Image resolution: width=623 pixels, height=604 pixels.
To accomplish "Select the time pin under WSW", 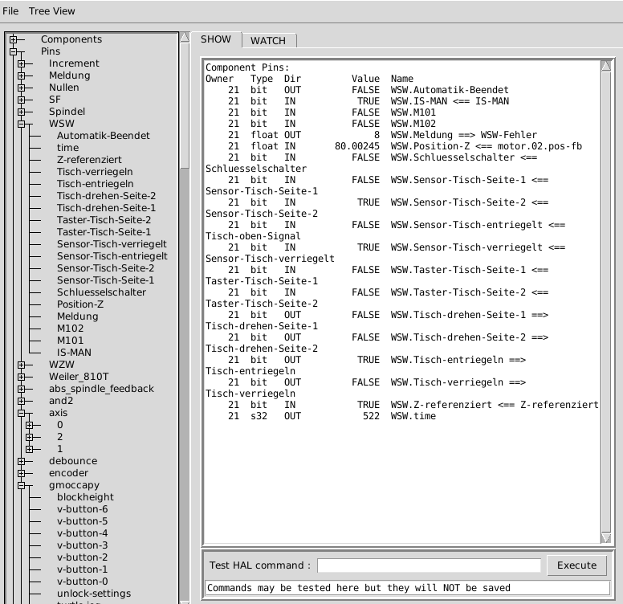I will [68, 148].
